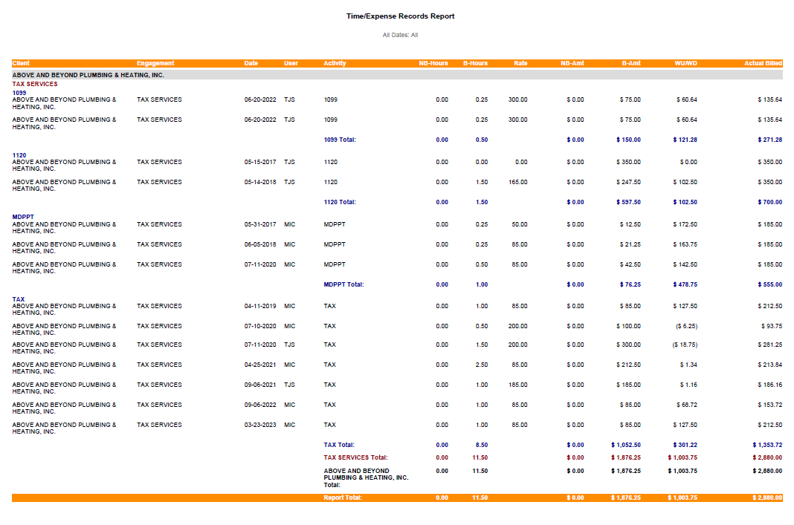Click the '1120 Total:' label

pyautogui.click(x=340, y=202)
